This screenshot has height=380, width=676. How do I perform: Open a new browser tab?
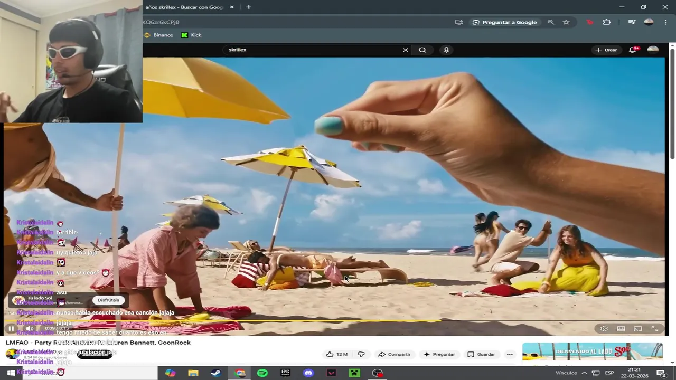249,7
